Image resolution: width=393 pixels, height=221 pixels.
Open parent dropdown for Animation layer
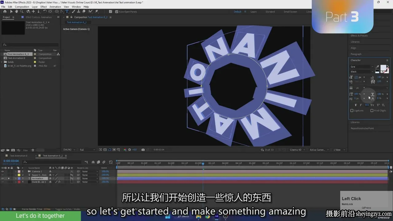90,178
